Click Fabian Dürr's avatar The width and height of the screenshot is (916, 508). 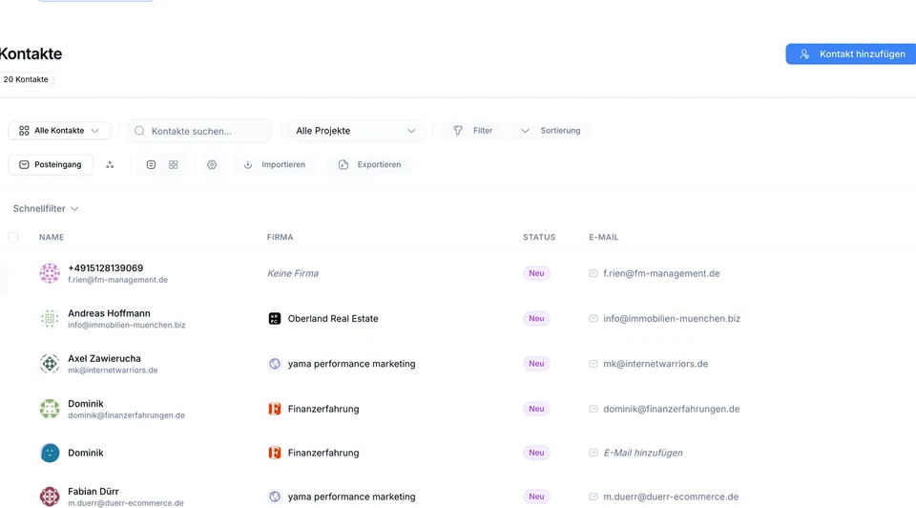(50, 497)
